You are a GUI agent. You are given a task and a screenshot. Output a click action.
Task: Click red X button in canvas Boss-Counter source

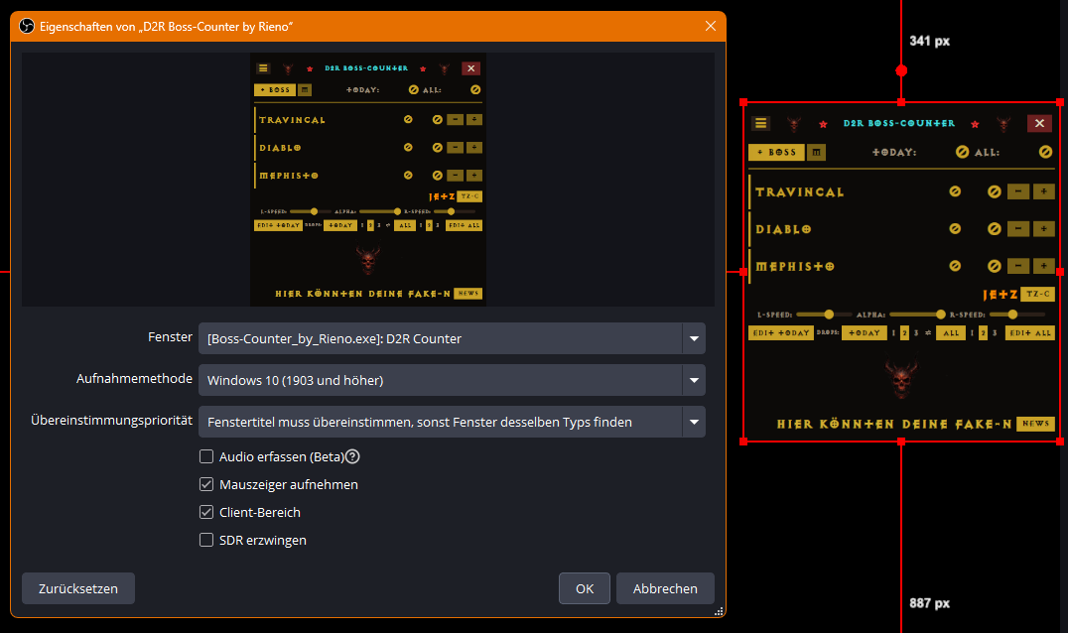1039,123
